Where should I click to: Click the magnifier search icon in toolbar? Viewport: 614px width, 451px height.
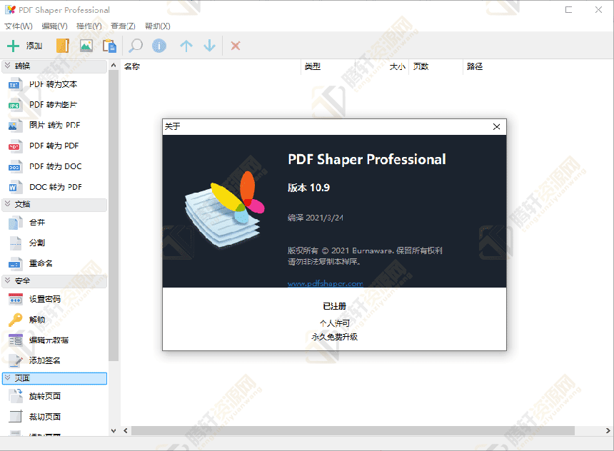click(135, 46)
